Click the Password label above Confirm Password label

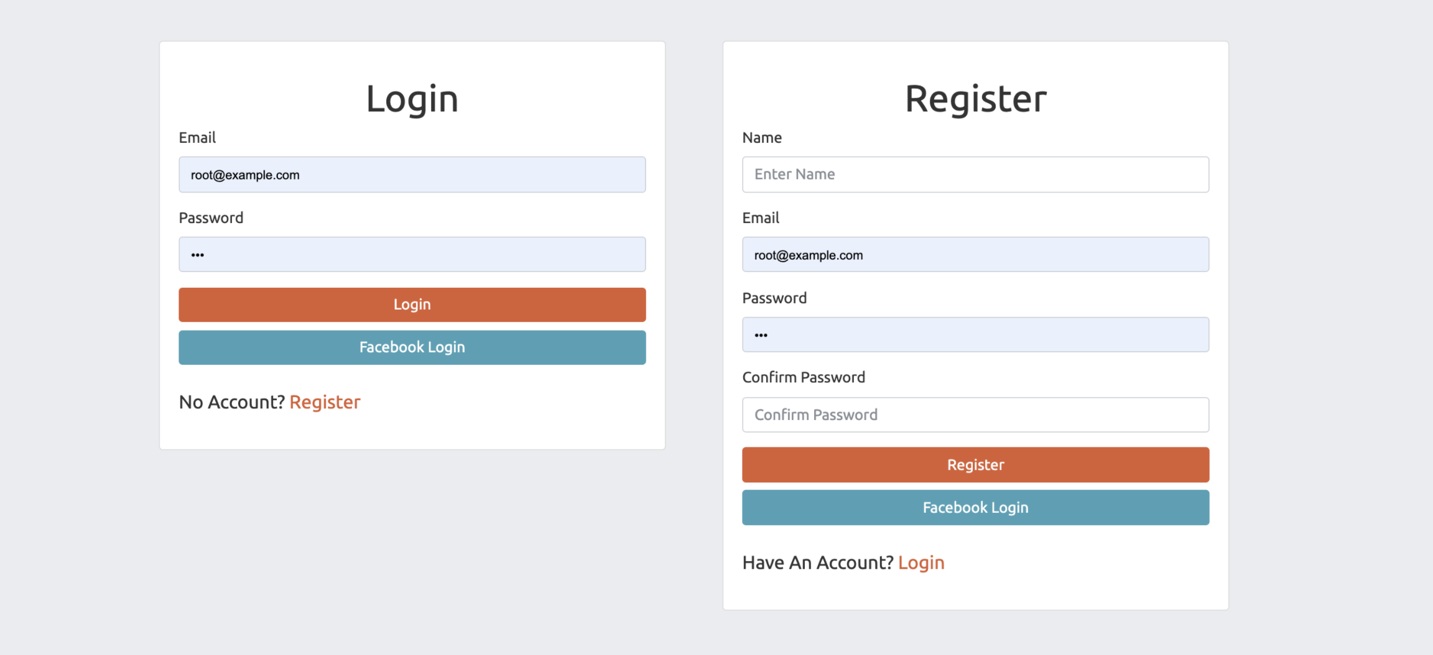pos(774,298)
